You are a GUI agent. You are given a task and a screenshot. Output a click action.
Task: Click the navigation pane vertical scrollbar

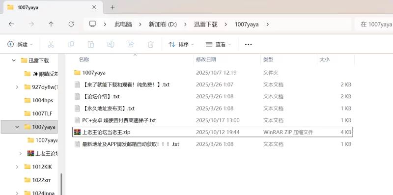coord(61,184)
